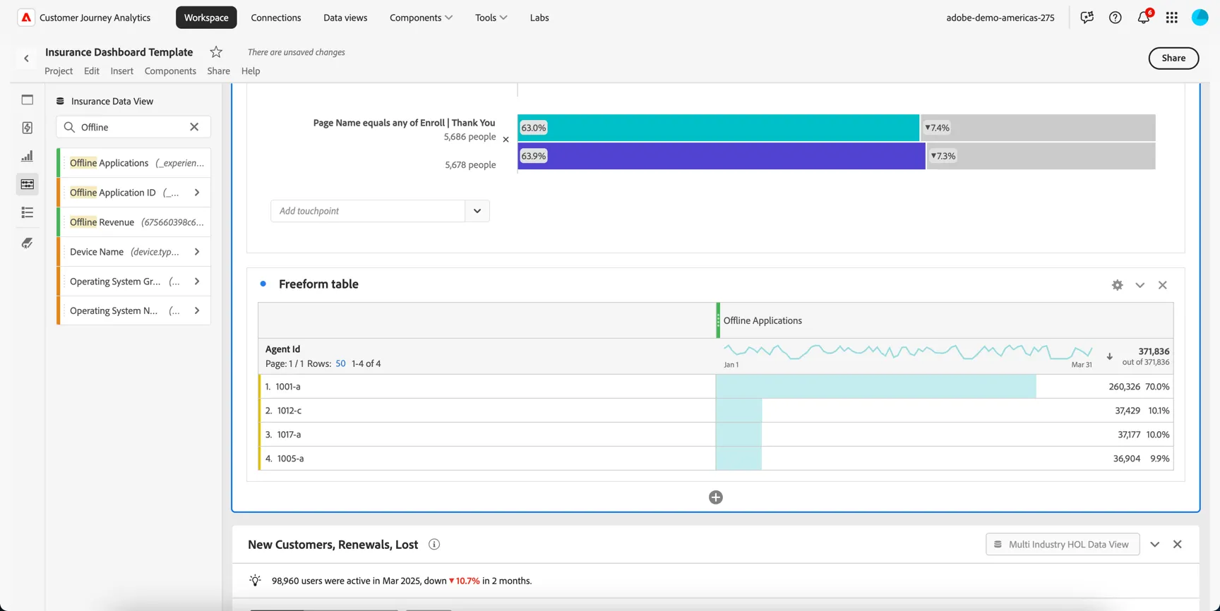Remove the Enroll Thank You touchpoint
This screenshot has width=1220, height=611.
[x=506, y=140]
